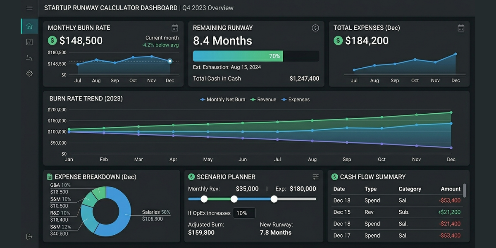Click Dec point on Revenue trend line
This screenshot has width=496, height=248.
coord(451,112)
